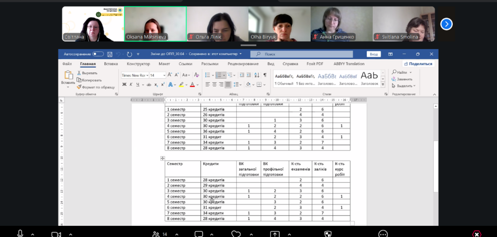Toggle the subscript x₂ button
The width and height of the screenshot is (497, 237).
(x=156, y=84)
